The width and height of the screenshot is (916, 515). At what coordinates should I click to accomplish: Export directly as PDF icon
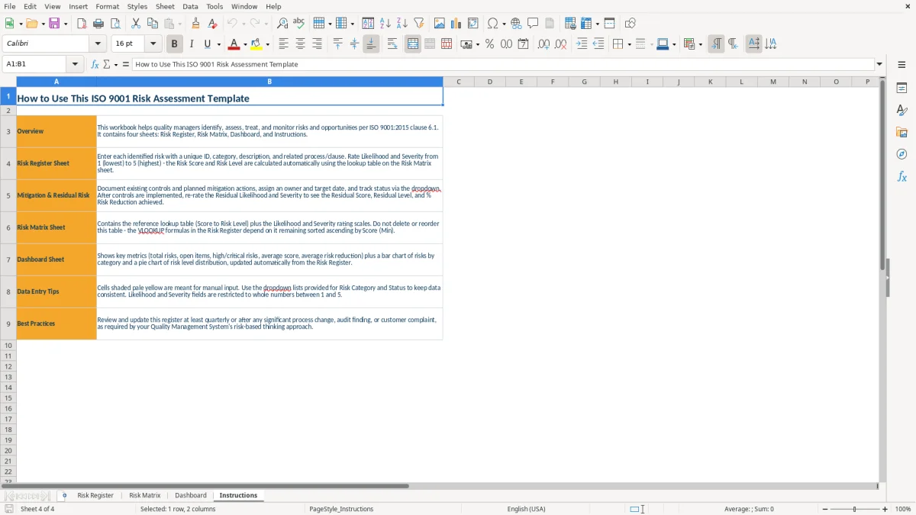pyautogui.click(x=82, y=24)
